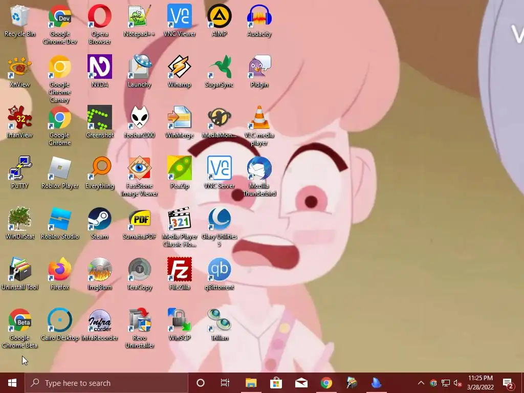Select Google Chrome Beta icon
This screenshot has height=393, width=524.
coord(20,328)
